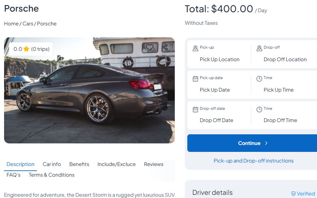Click the yellow star rating icon
The image size is (317, 198).
(26, 49)
